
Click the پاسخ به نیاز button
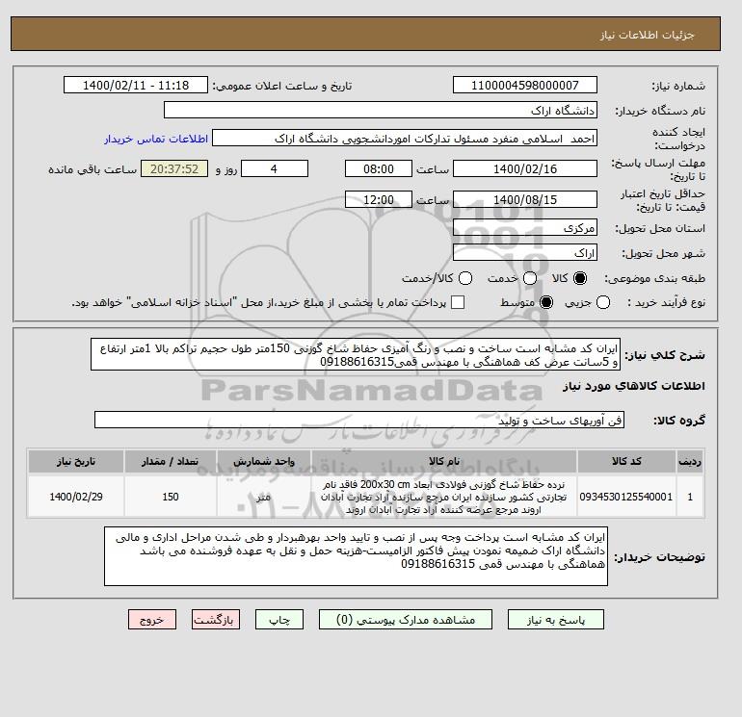coord(556,620)
